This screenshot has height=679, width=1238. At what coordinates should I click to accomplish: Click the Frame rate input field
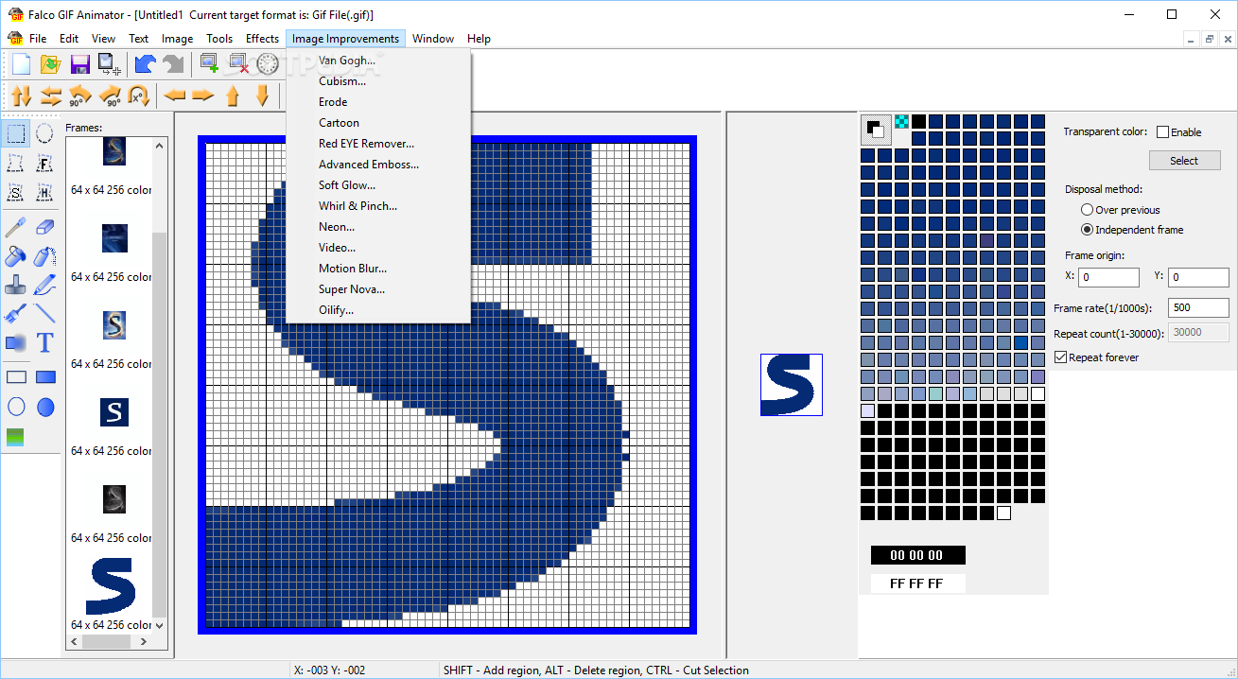pos(1198,307)
